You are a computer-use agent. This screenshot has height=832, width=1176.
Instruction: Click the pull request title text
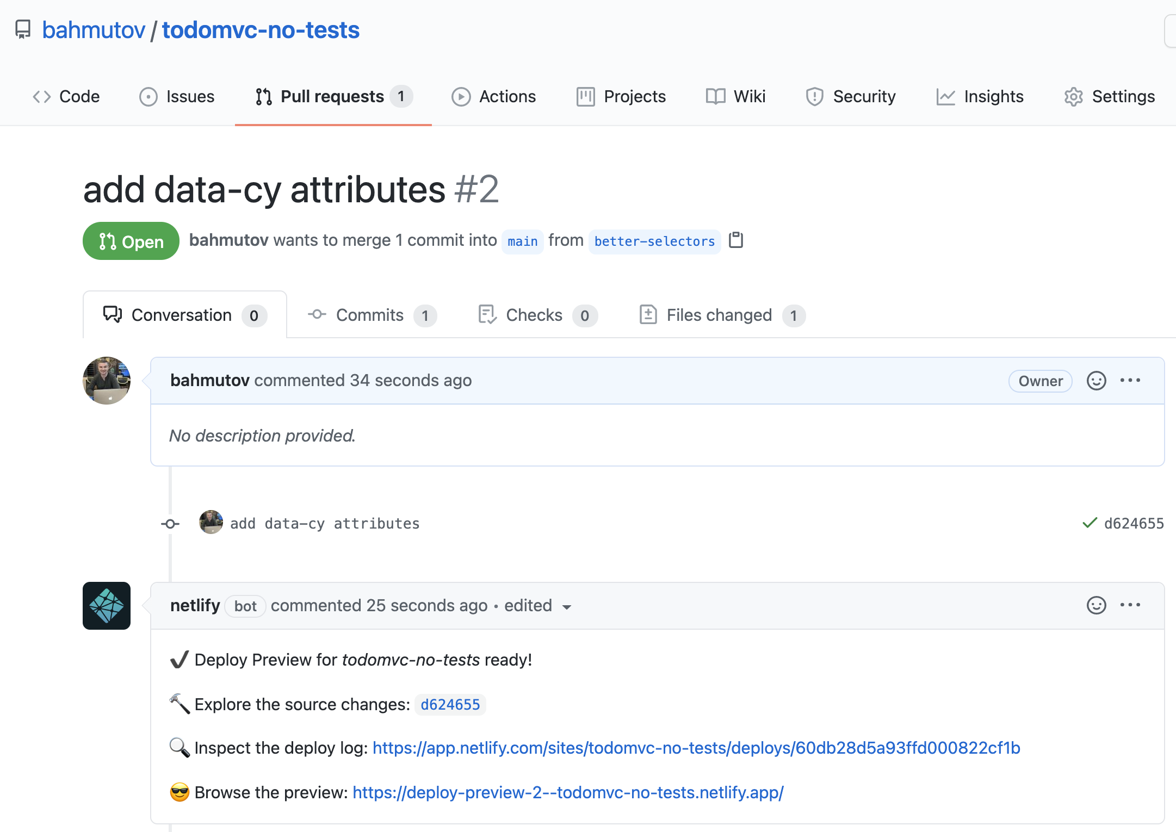pos(264,190)
